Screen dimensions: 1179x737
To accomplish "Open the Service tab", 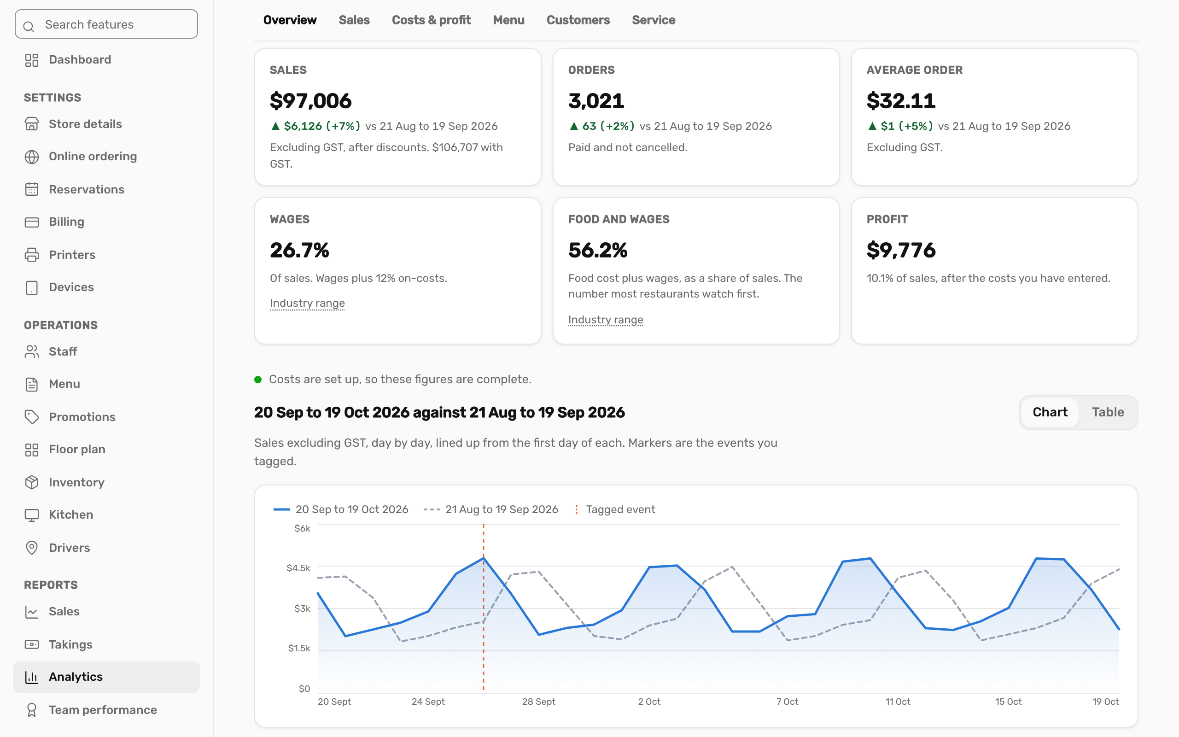I will pos(654,20).
